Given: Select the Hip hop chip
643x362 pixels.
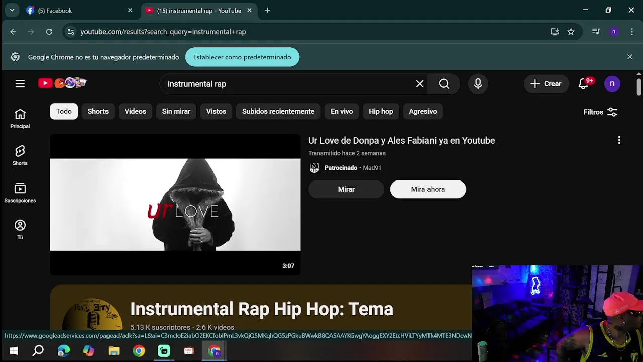Looking at the screenshot, I should [381, 111].
